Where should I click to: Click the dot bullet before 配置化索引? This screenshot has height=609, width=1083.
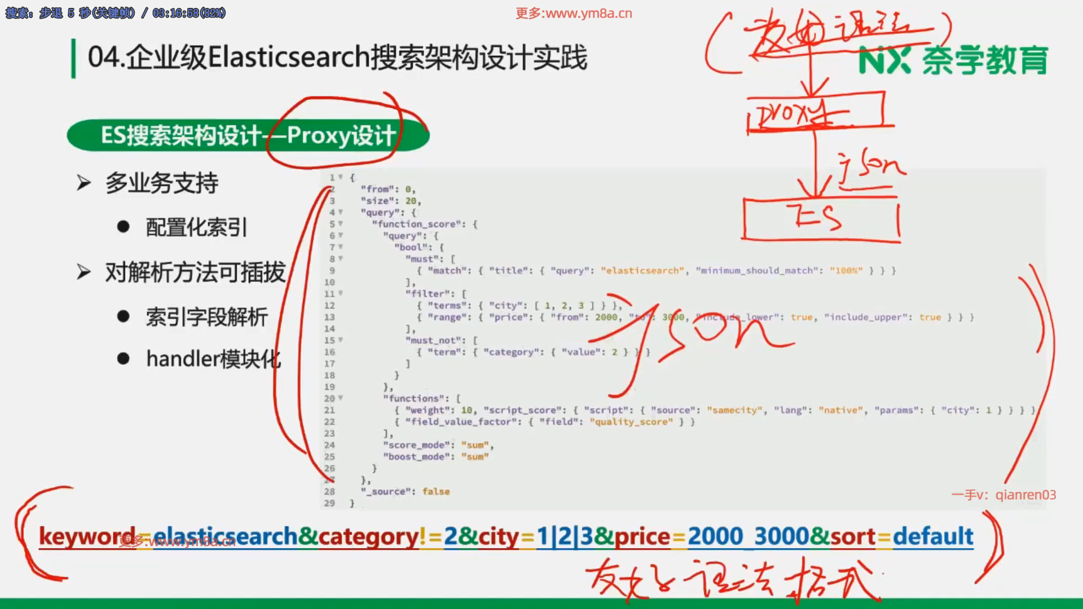(x=123, y=227)
